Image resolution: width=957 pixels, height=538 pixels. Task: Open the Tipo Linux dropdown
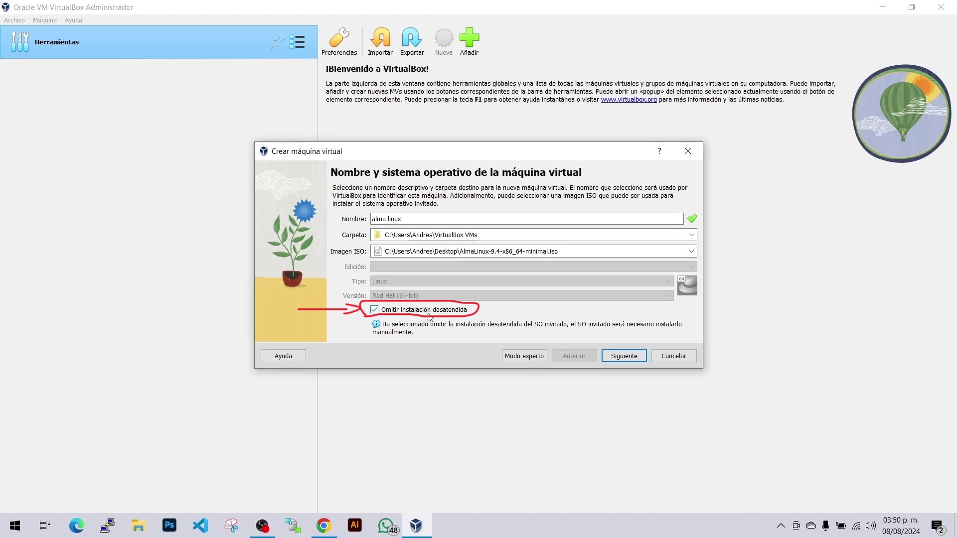tap(522, 281)
